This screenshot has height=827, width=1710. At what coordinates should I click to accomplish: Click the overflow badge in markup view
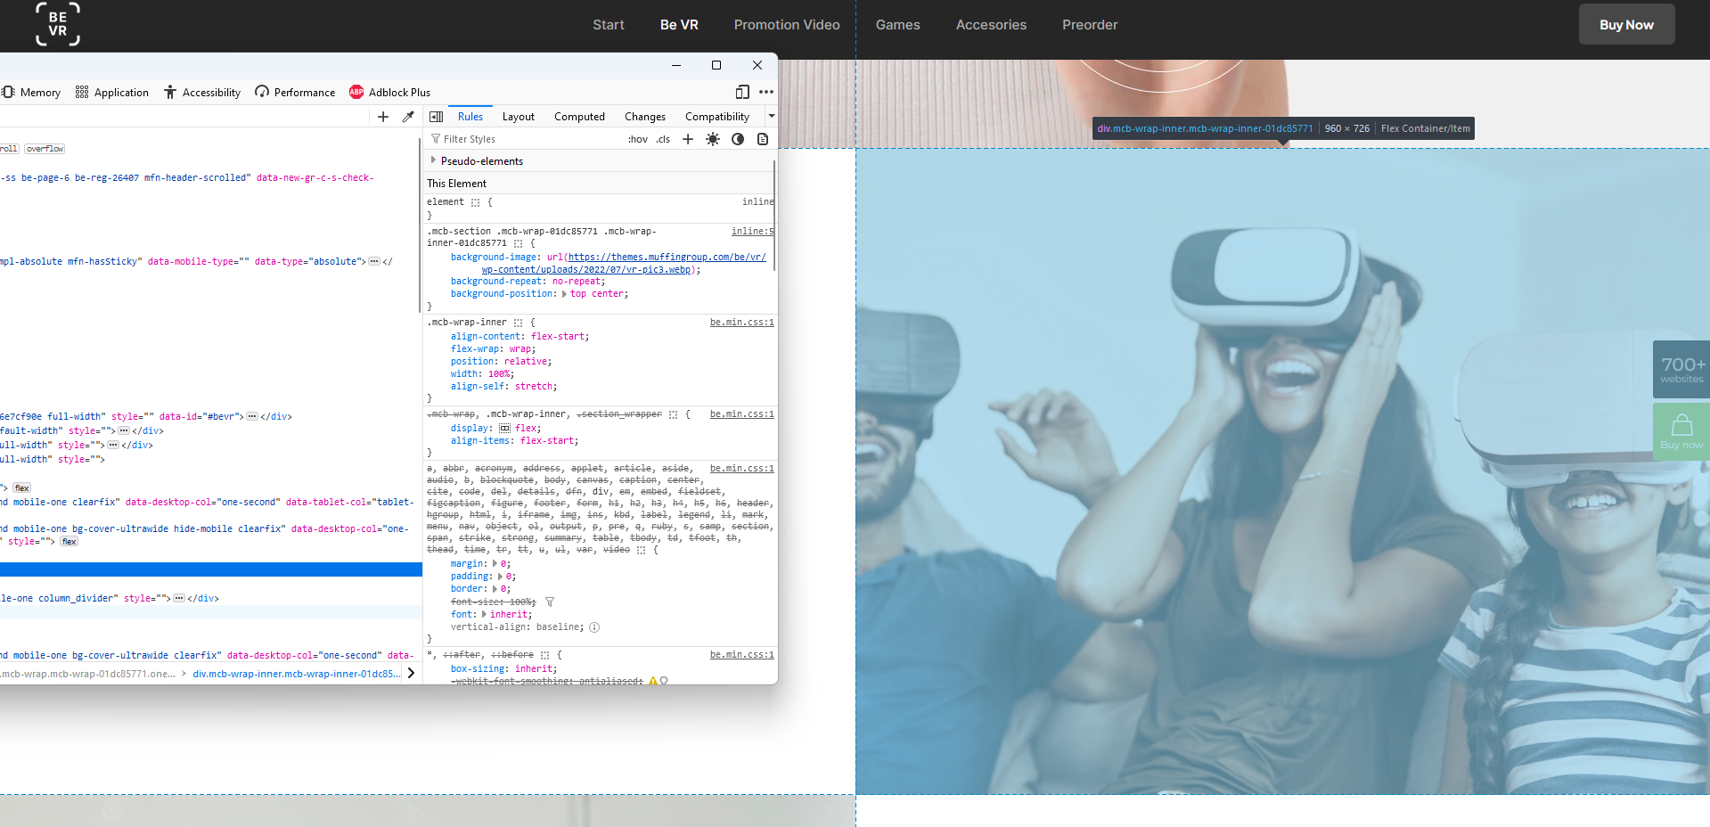[45, 149]
